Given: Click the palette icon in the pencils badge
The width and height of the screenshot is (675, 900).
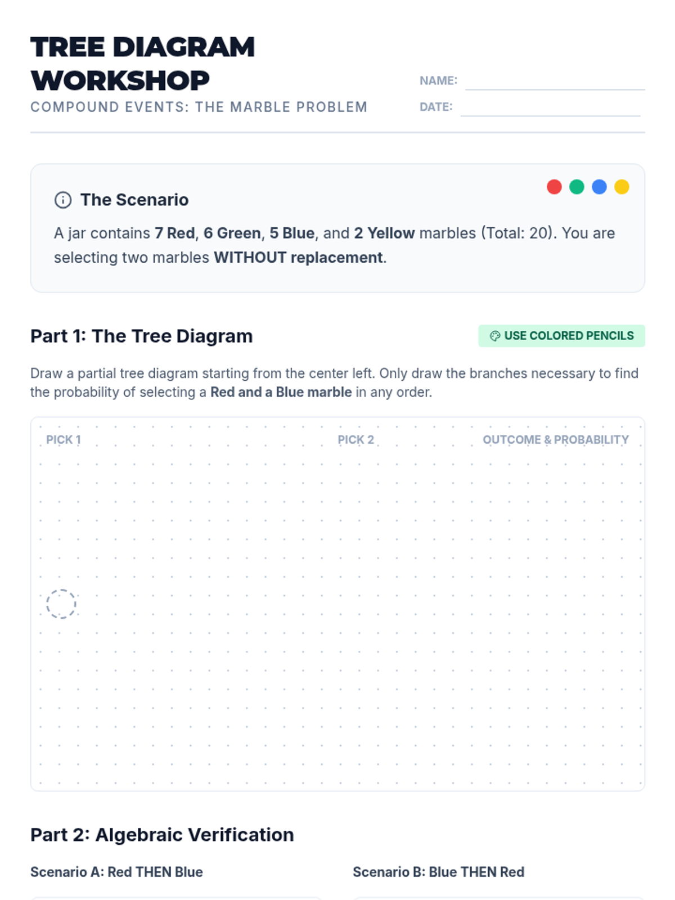Looking at the screenshot, I should 495,336.
